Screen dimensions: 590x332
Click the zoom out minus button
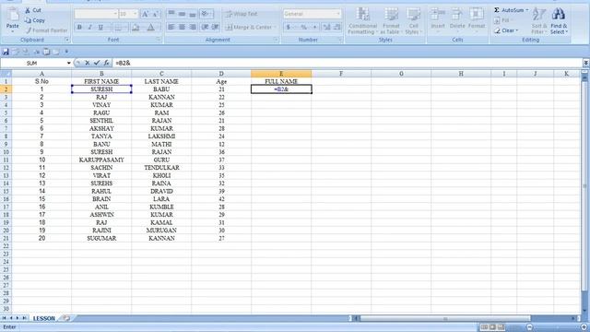(x=529, y=327)
